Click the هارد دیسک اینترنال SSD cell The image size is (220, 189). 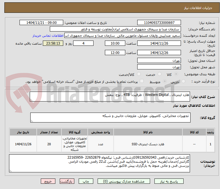click(x=148, y=144)
